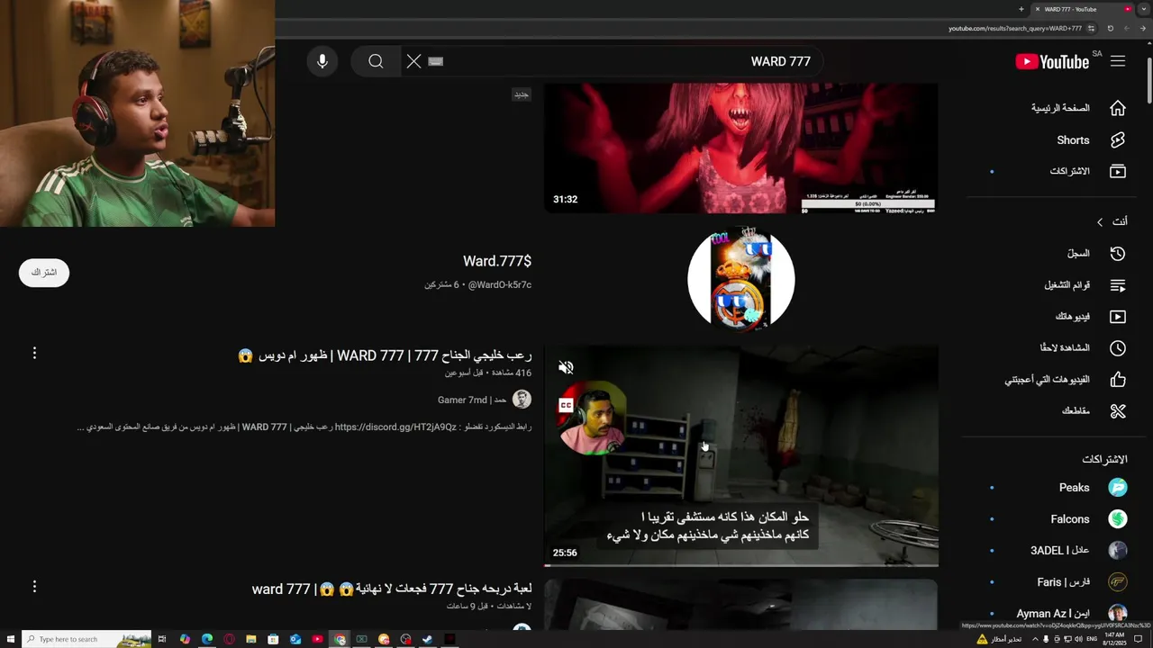Image resolution: width=1153 pixels, height=648 pixels.
Task: Click the browser address bar URL
Action: tap(1014, 29)
